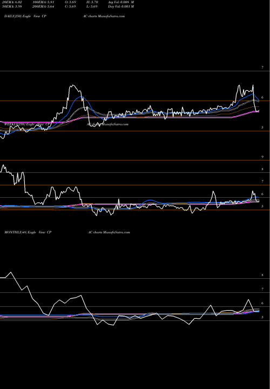This screenshot has width=270, height=389.
Task: Click the 20EMA: 6.02 value
Action: coord(13,2)
